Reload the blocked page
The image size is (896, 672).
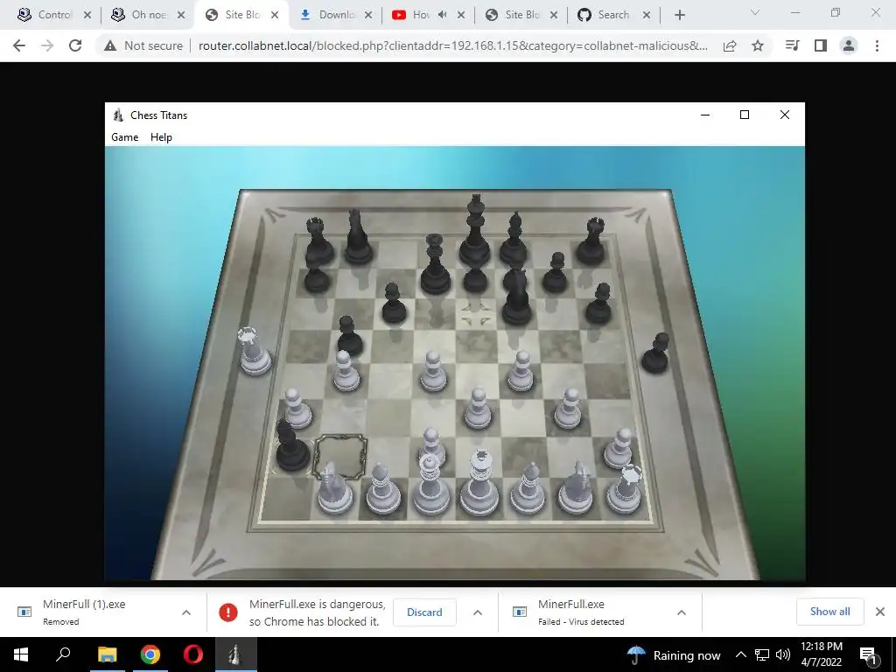(x=75, y=45)
